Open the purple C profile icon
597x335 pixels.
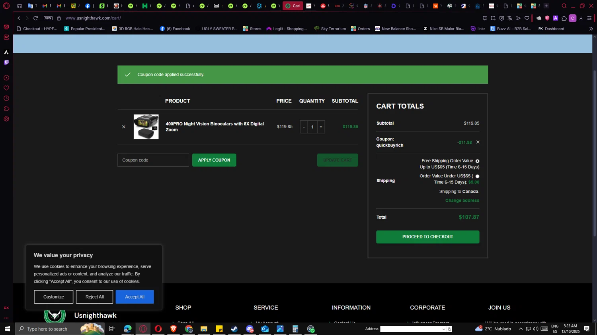pos(573,18)
